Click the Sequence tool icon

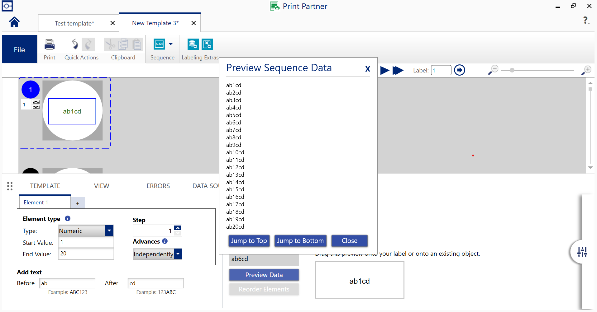click(x=160, y=44)
